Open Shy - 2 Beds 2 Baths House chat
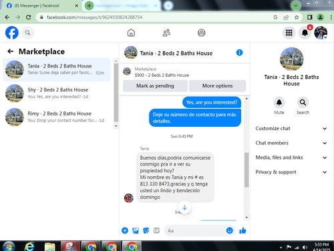This screenshot has height=251, width=334. tap(57, 93)
